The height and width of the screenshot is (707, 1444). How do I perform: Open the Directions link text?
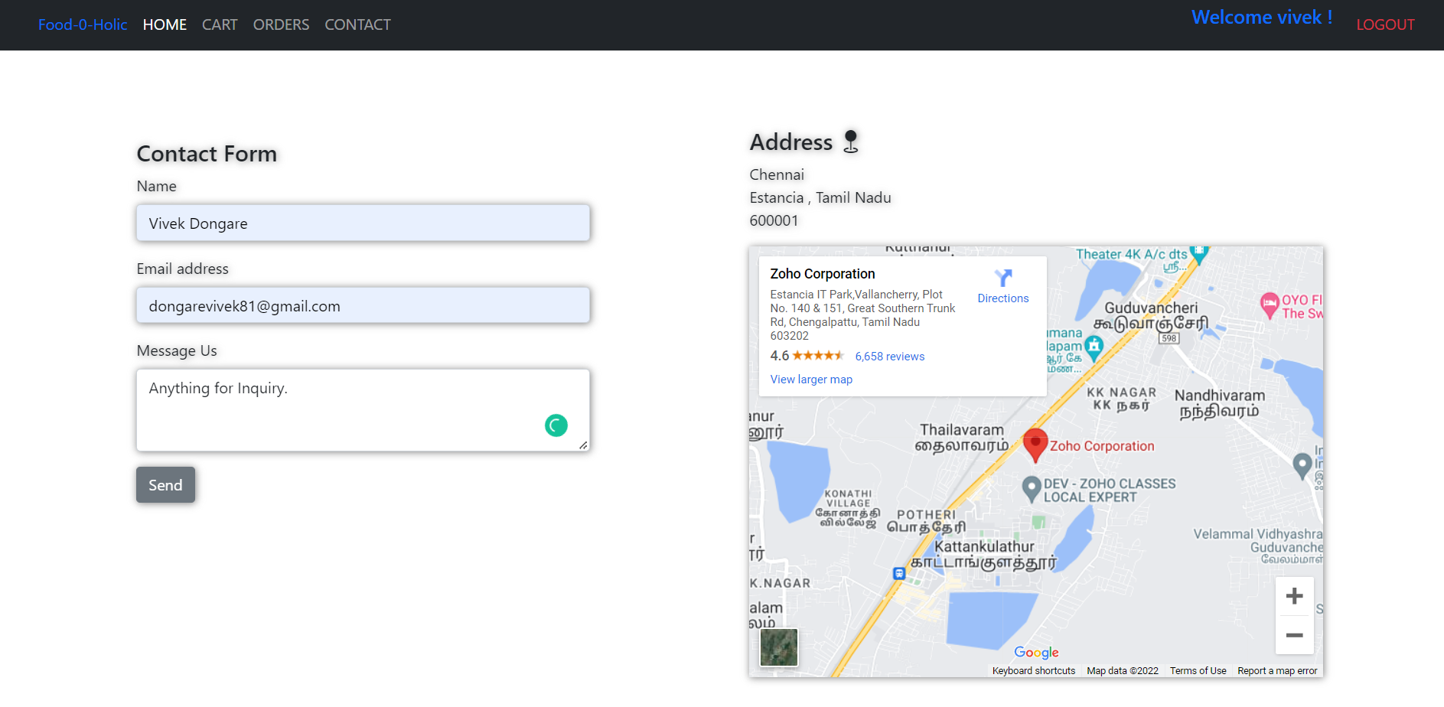coord(1003,298)
